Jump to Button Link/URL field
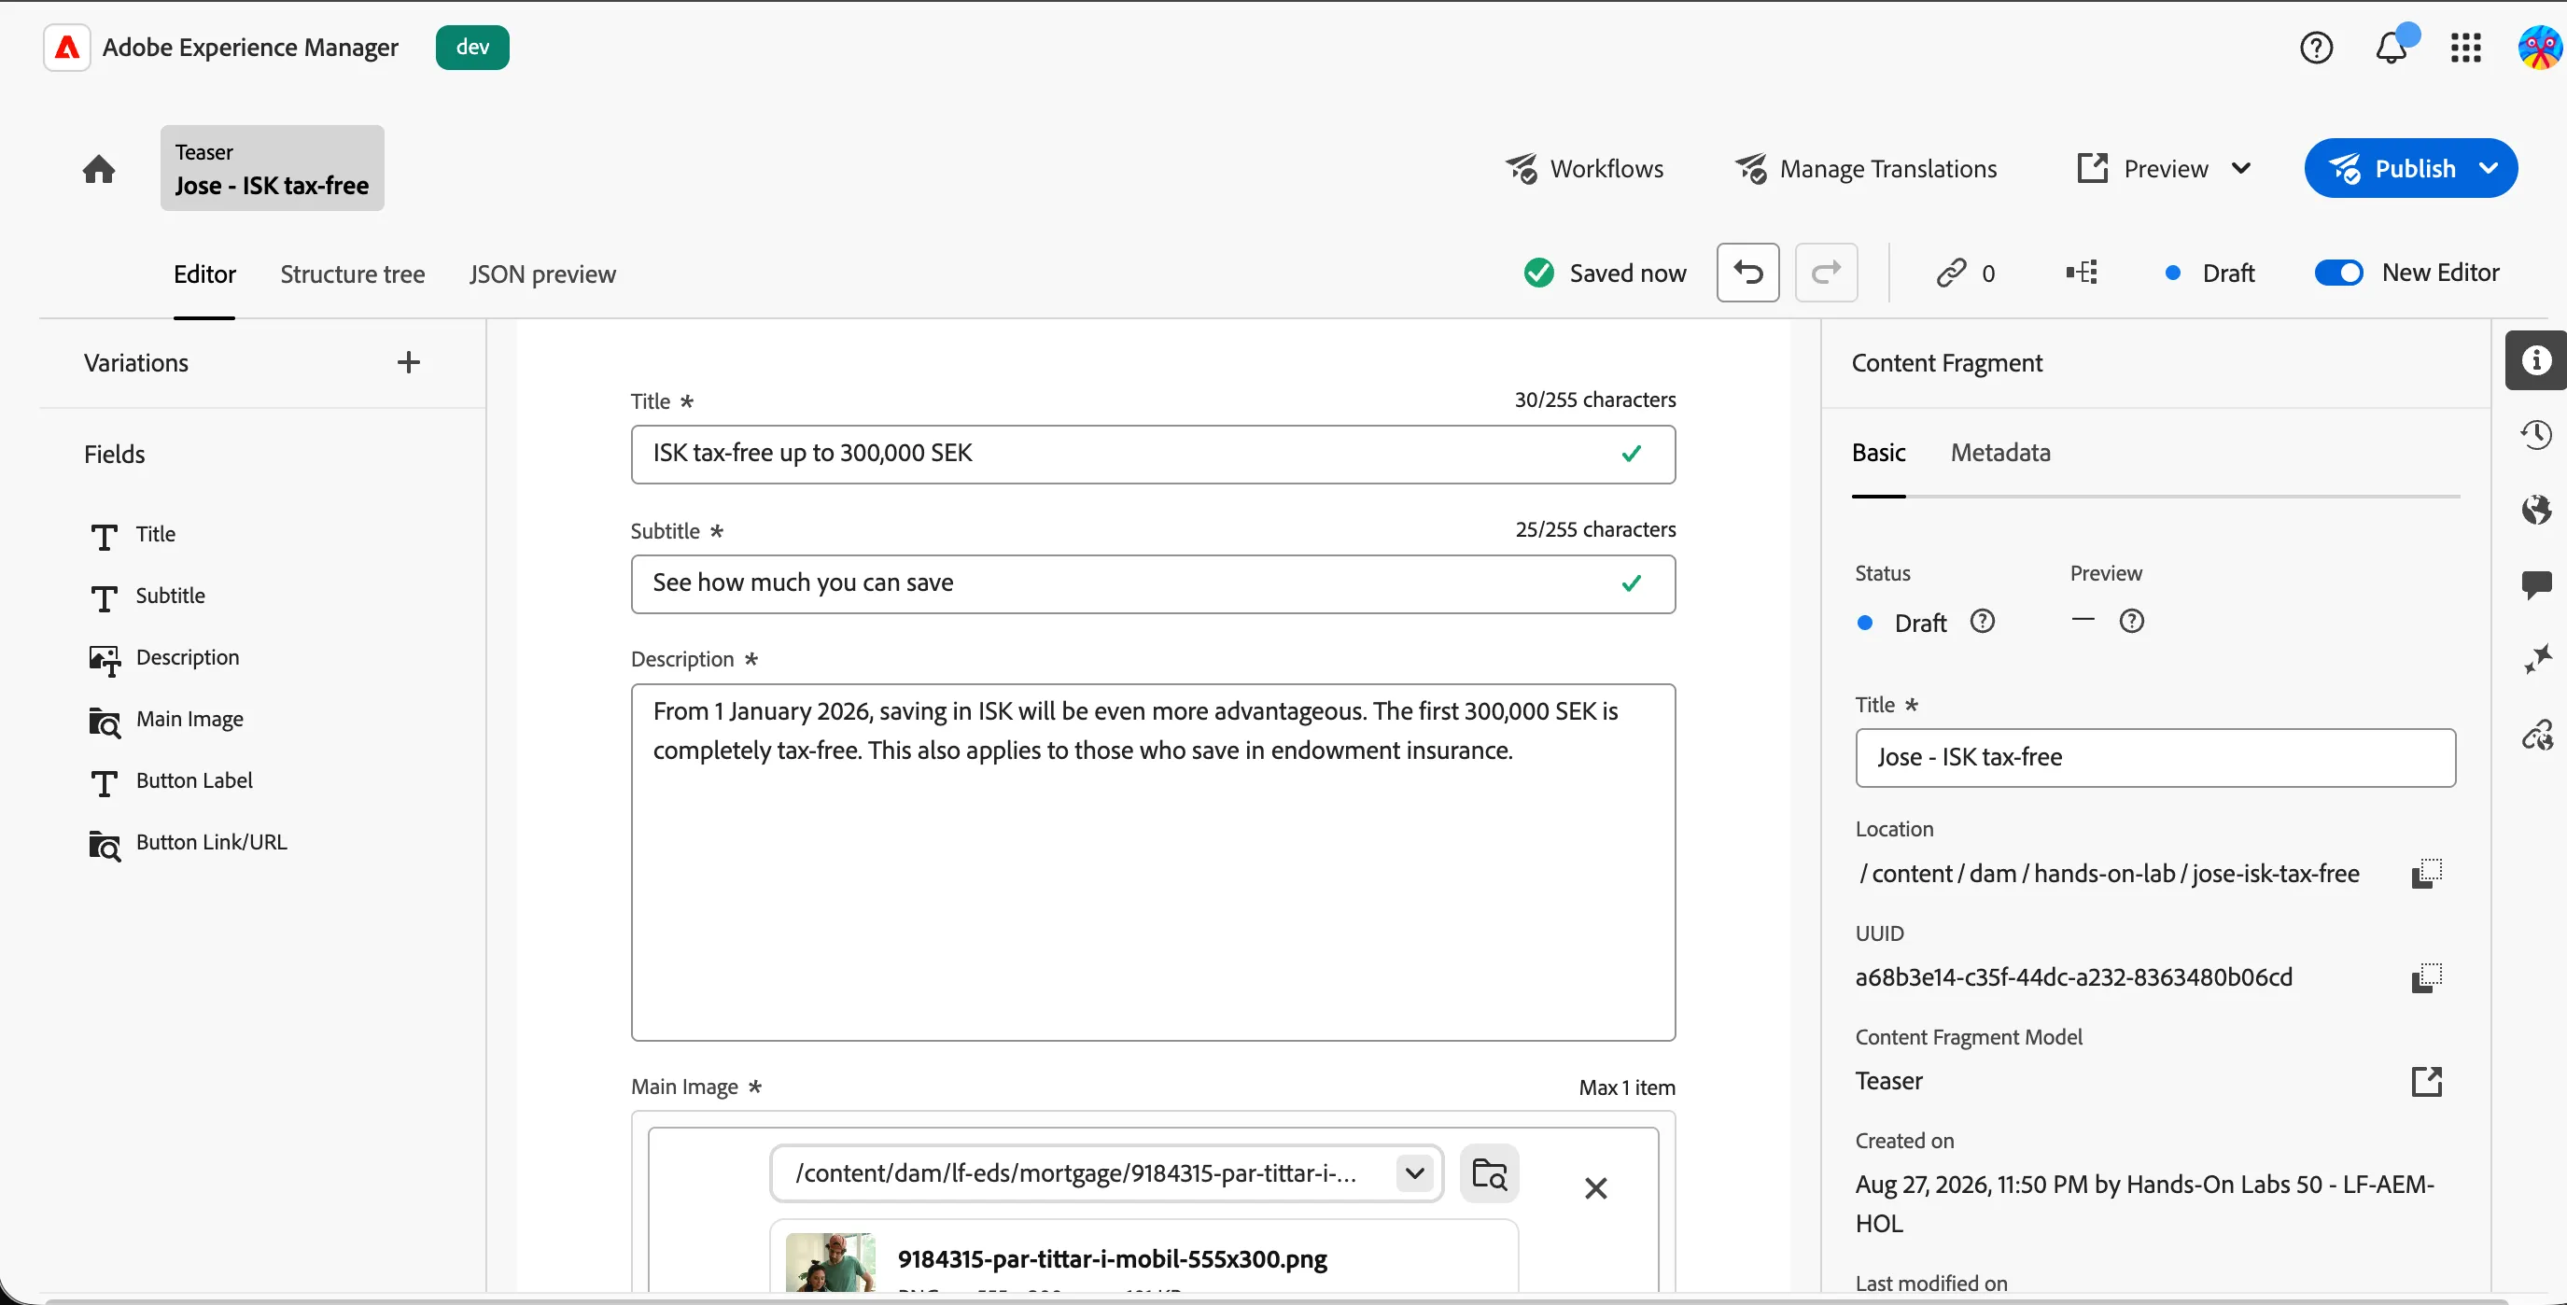This screenshot has width=2567, height=1305. click(189, 843)
